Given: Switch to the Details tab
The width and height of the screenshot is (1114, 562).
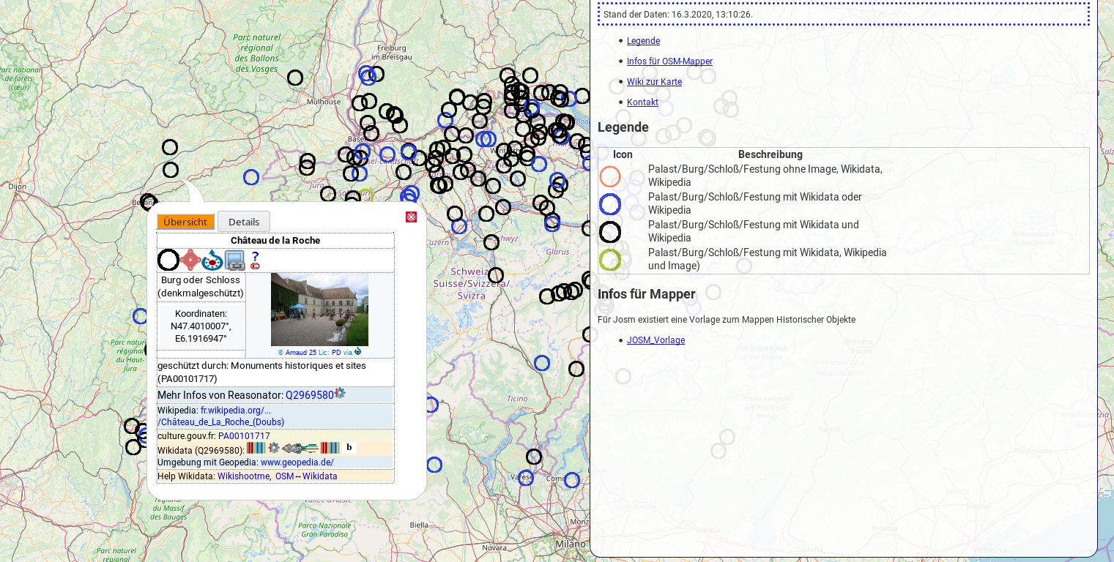Looking at the screenshot, I should 244,222.
